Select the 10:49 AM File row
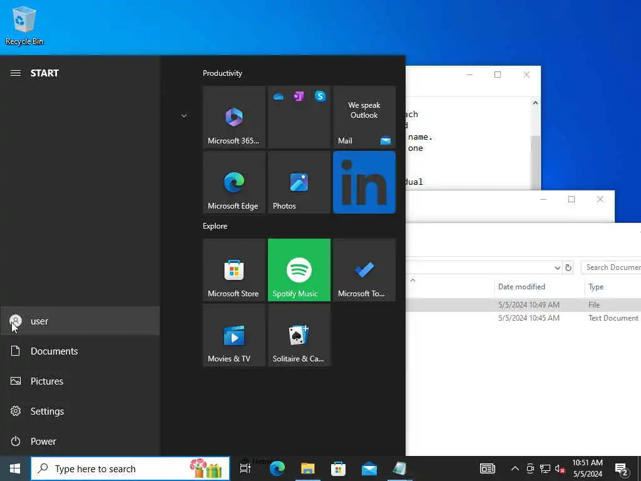641x481 pixels. pyautogui.click(x=523, y=305)
